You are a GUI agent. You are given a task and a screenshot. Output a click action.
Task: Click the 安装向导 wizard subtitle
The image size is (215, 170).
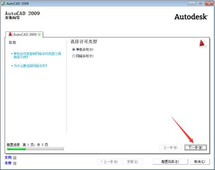click(x=12, y=18)
